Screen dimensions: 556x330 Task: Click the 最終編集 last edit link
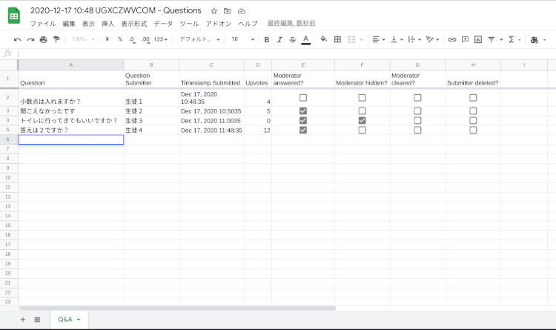[291, 24]
